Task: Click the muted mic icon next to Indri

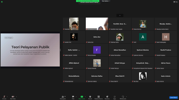Action: click(133, 42)
